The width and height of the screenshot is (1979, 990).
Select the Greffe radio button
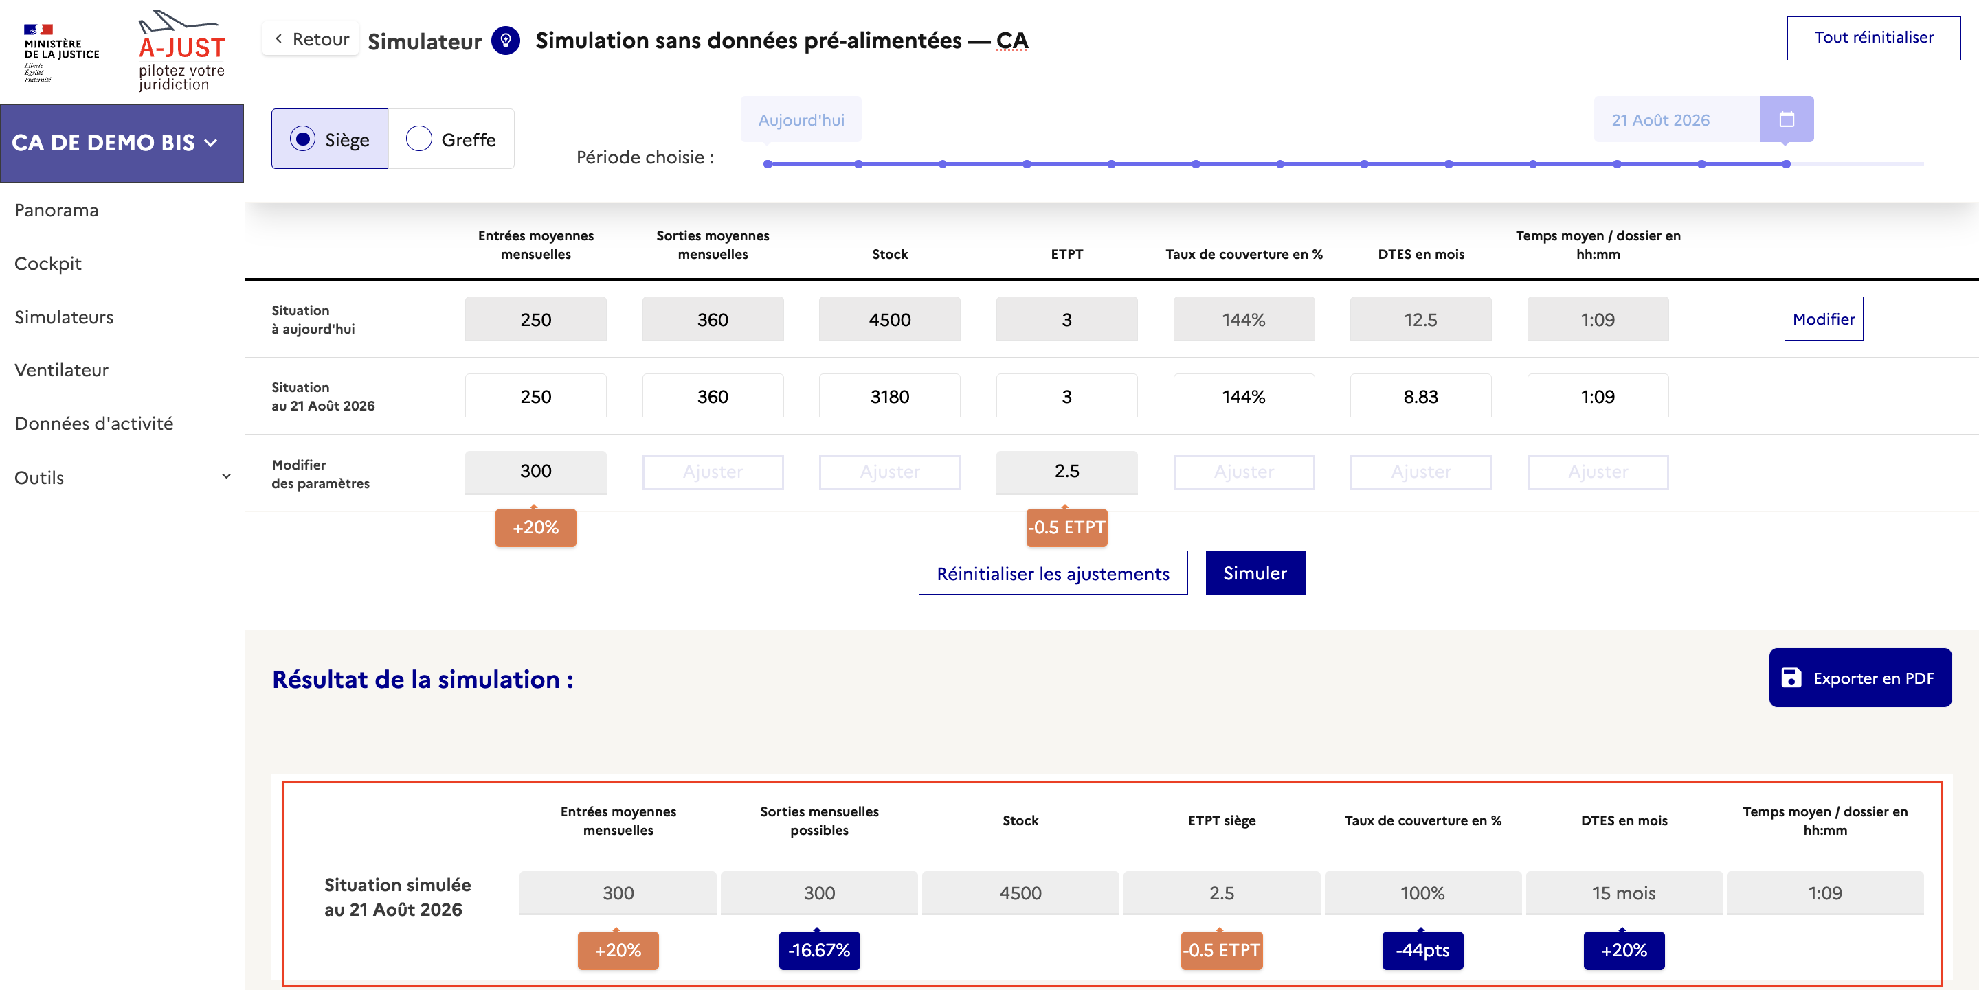(418, 139)
